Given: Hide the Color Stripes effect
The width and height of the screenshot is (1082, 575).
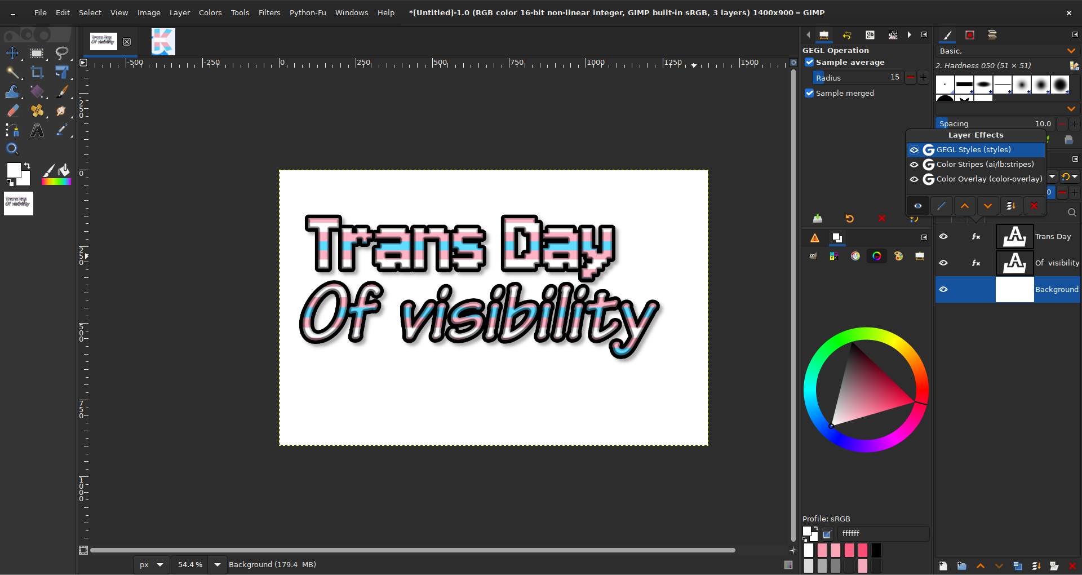Looking at the screenshot, I should click(x=914, y=165).
